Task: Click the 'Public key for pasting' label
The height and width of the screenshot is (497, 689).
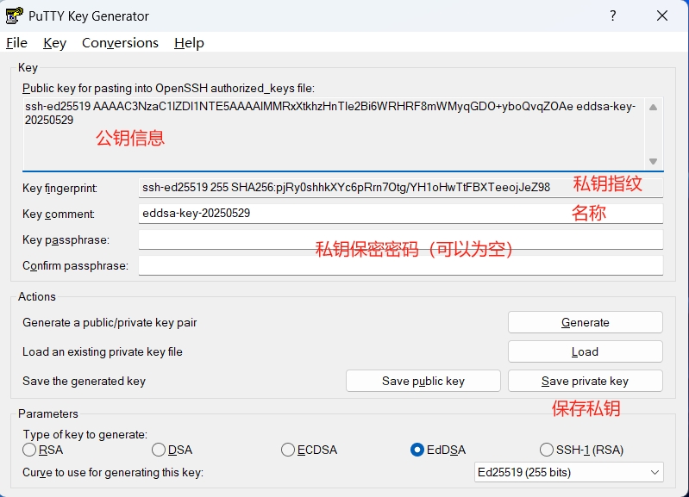Action: (x=168, y=88)
